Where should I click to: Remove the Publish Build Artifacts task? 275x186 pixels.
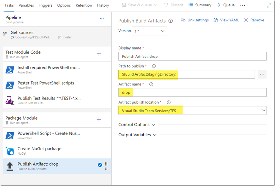[254, 20]
